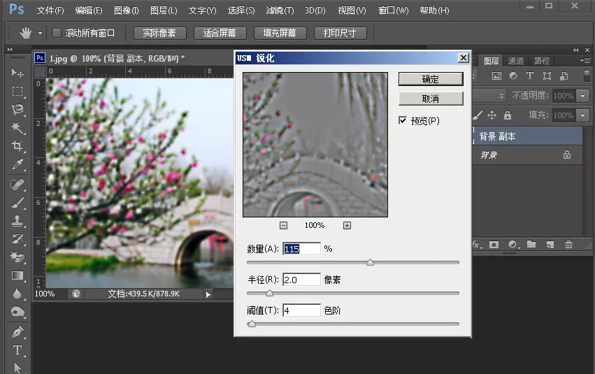The image size is (595, 374).
Task: Select the Magic Wand tool
Action: (17, 127)
